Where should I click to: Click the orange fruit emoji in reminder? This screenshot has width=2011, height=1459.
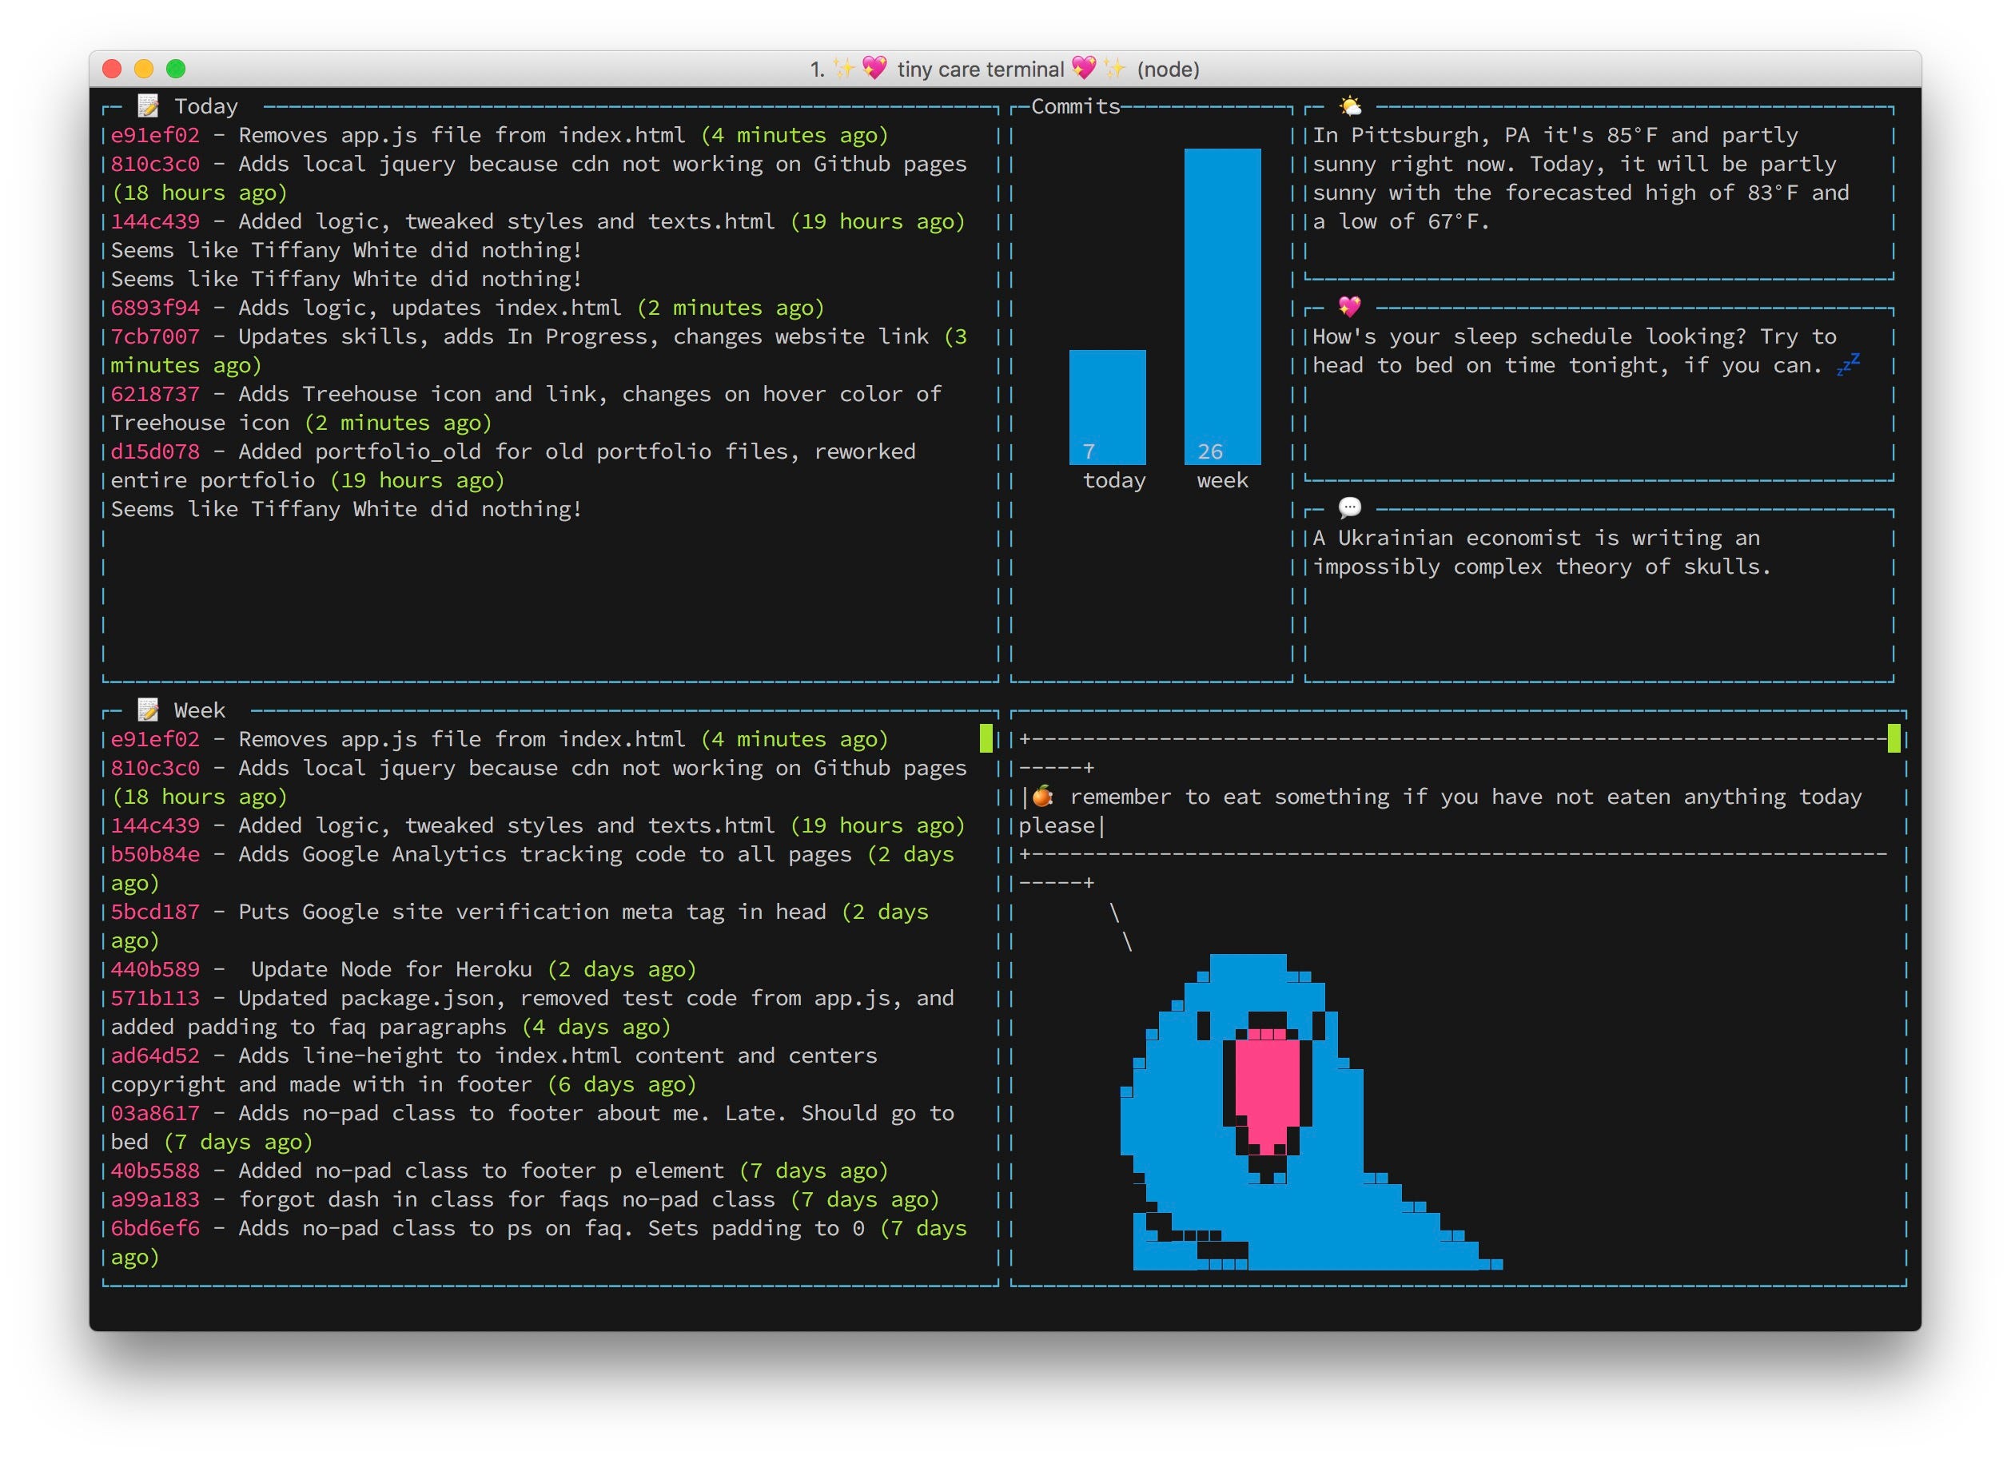click(x=1043, y=796)
